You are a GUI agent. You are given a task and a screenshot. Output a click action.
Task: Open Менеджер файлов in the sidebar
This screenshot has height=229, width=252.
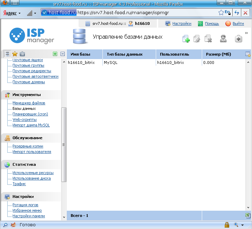point(29,103)
